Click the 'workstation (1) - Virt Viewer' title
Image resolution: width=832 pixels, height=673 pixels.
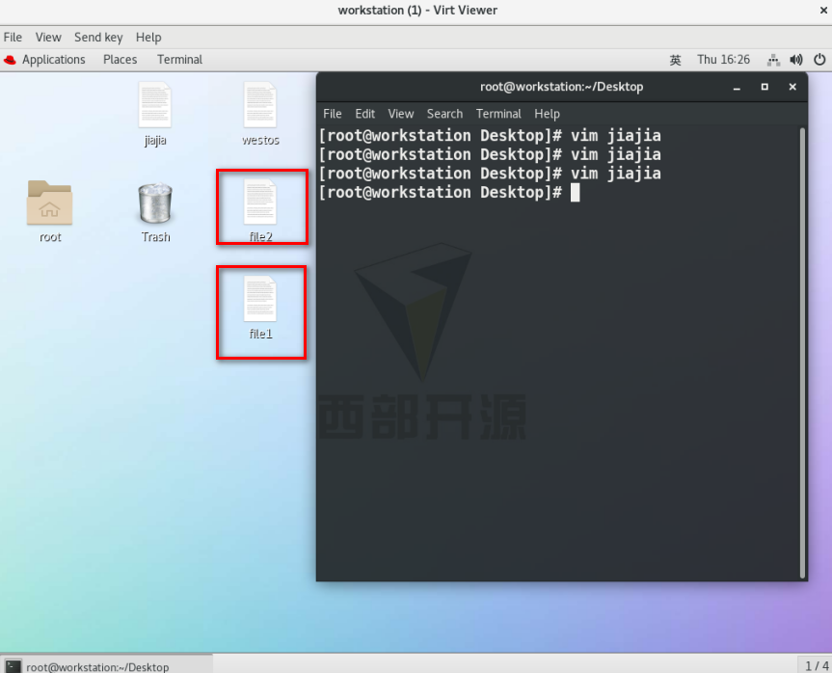click(x=417, y=10)
